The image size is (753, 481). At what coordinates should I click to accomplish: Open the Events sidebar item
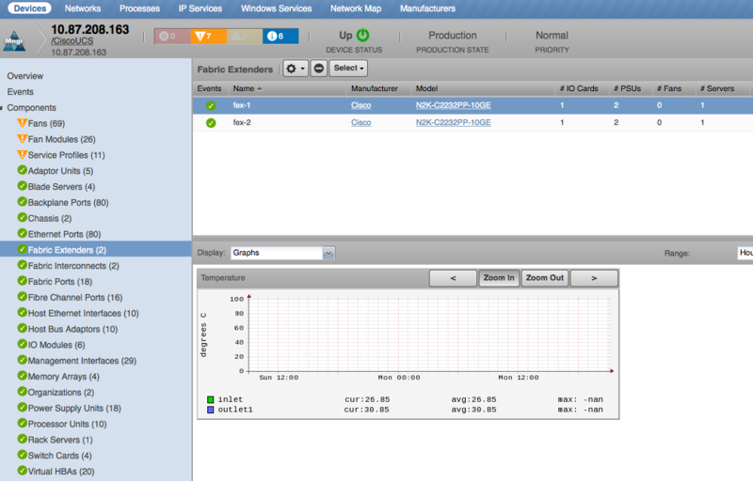coord(20,92)
